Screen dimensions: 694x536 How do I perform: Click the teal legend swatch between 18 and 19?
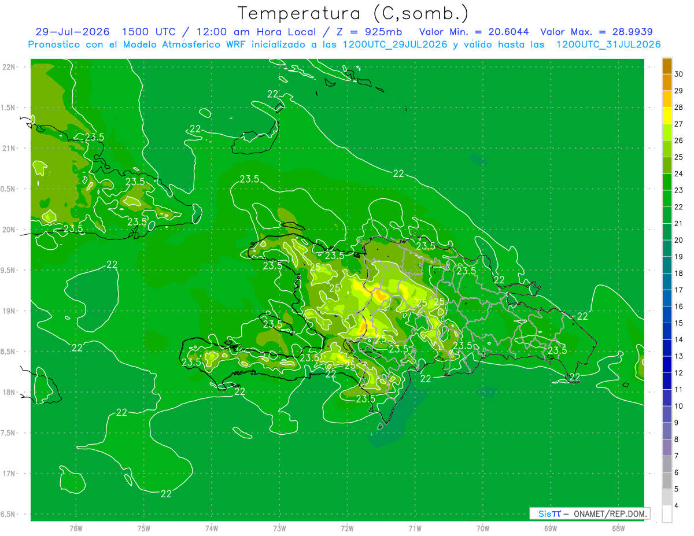coord(667,265)
